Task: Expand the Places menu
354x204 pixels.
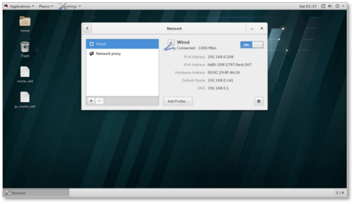Action: [46, 6]
